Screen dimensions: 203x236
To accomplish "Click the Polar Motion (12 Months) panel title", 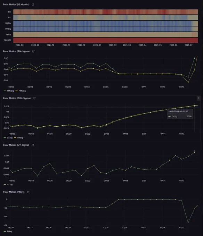I will click(x=16, y=5).
